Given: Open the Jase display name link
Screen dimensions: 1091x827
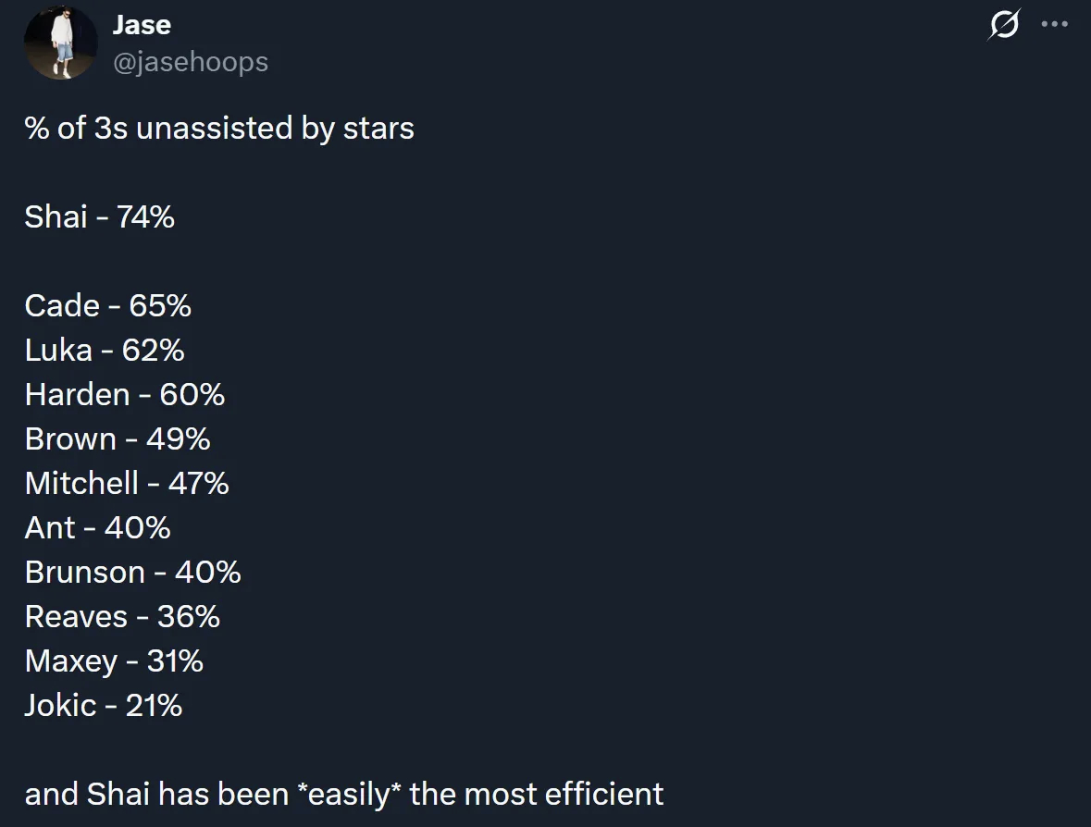Looking at the screenshot, I should pyautogui.click(x=142, y=25).
